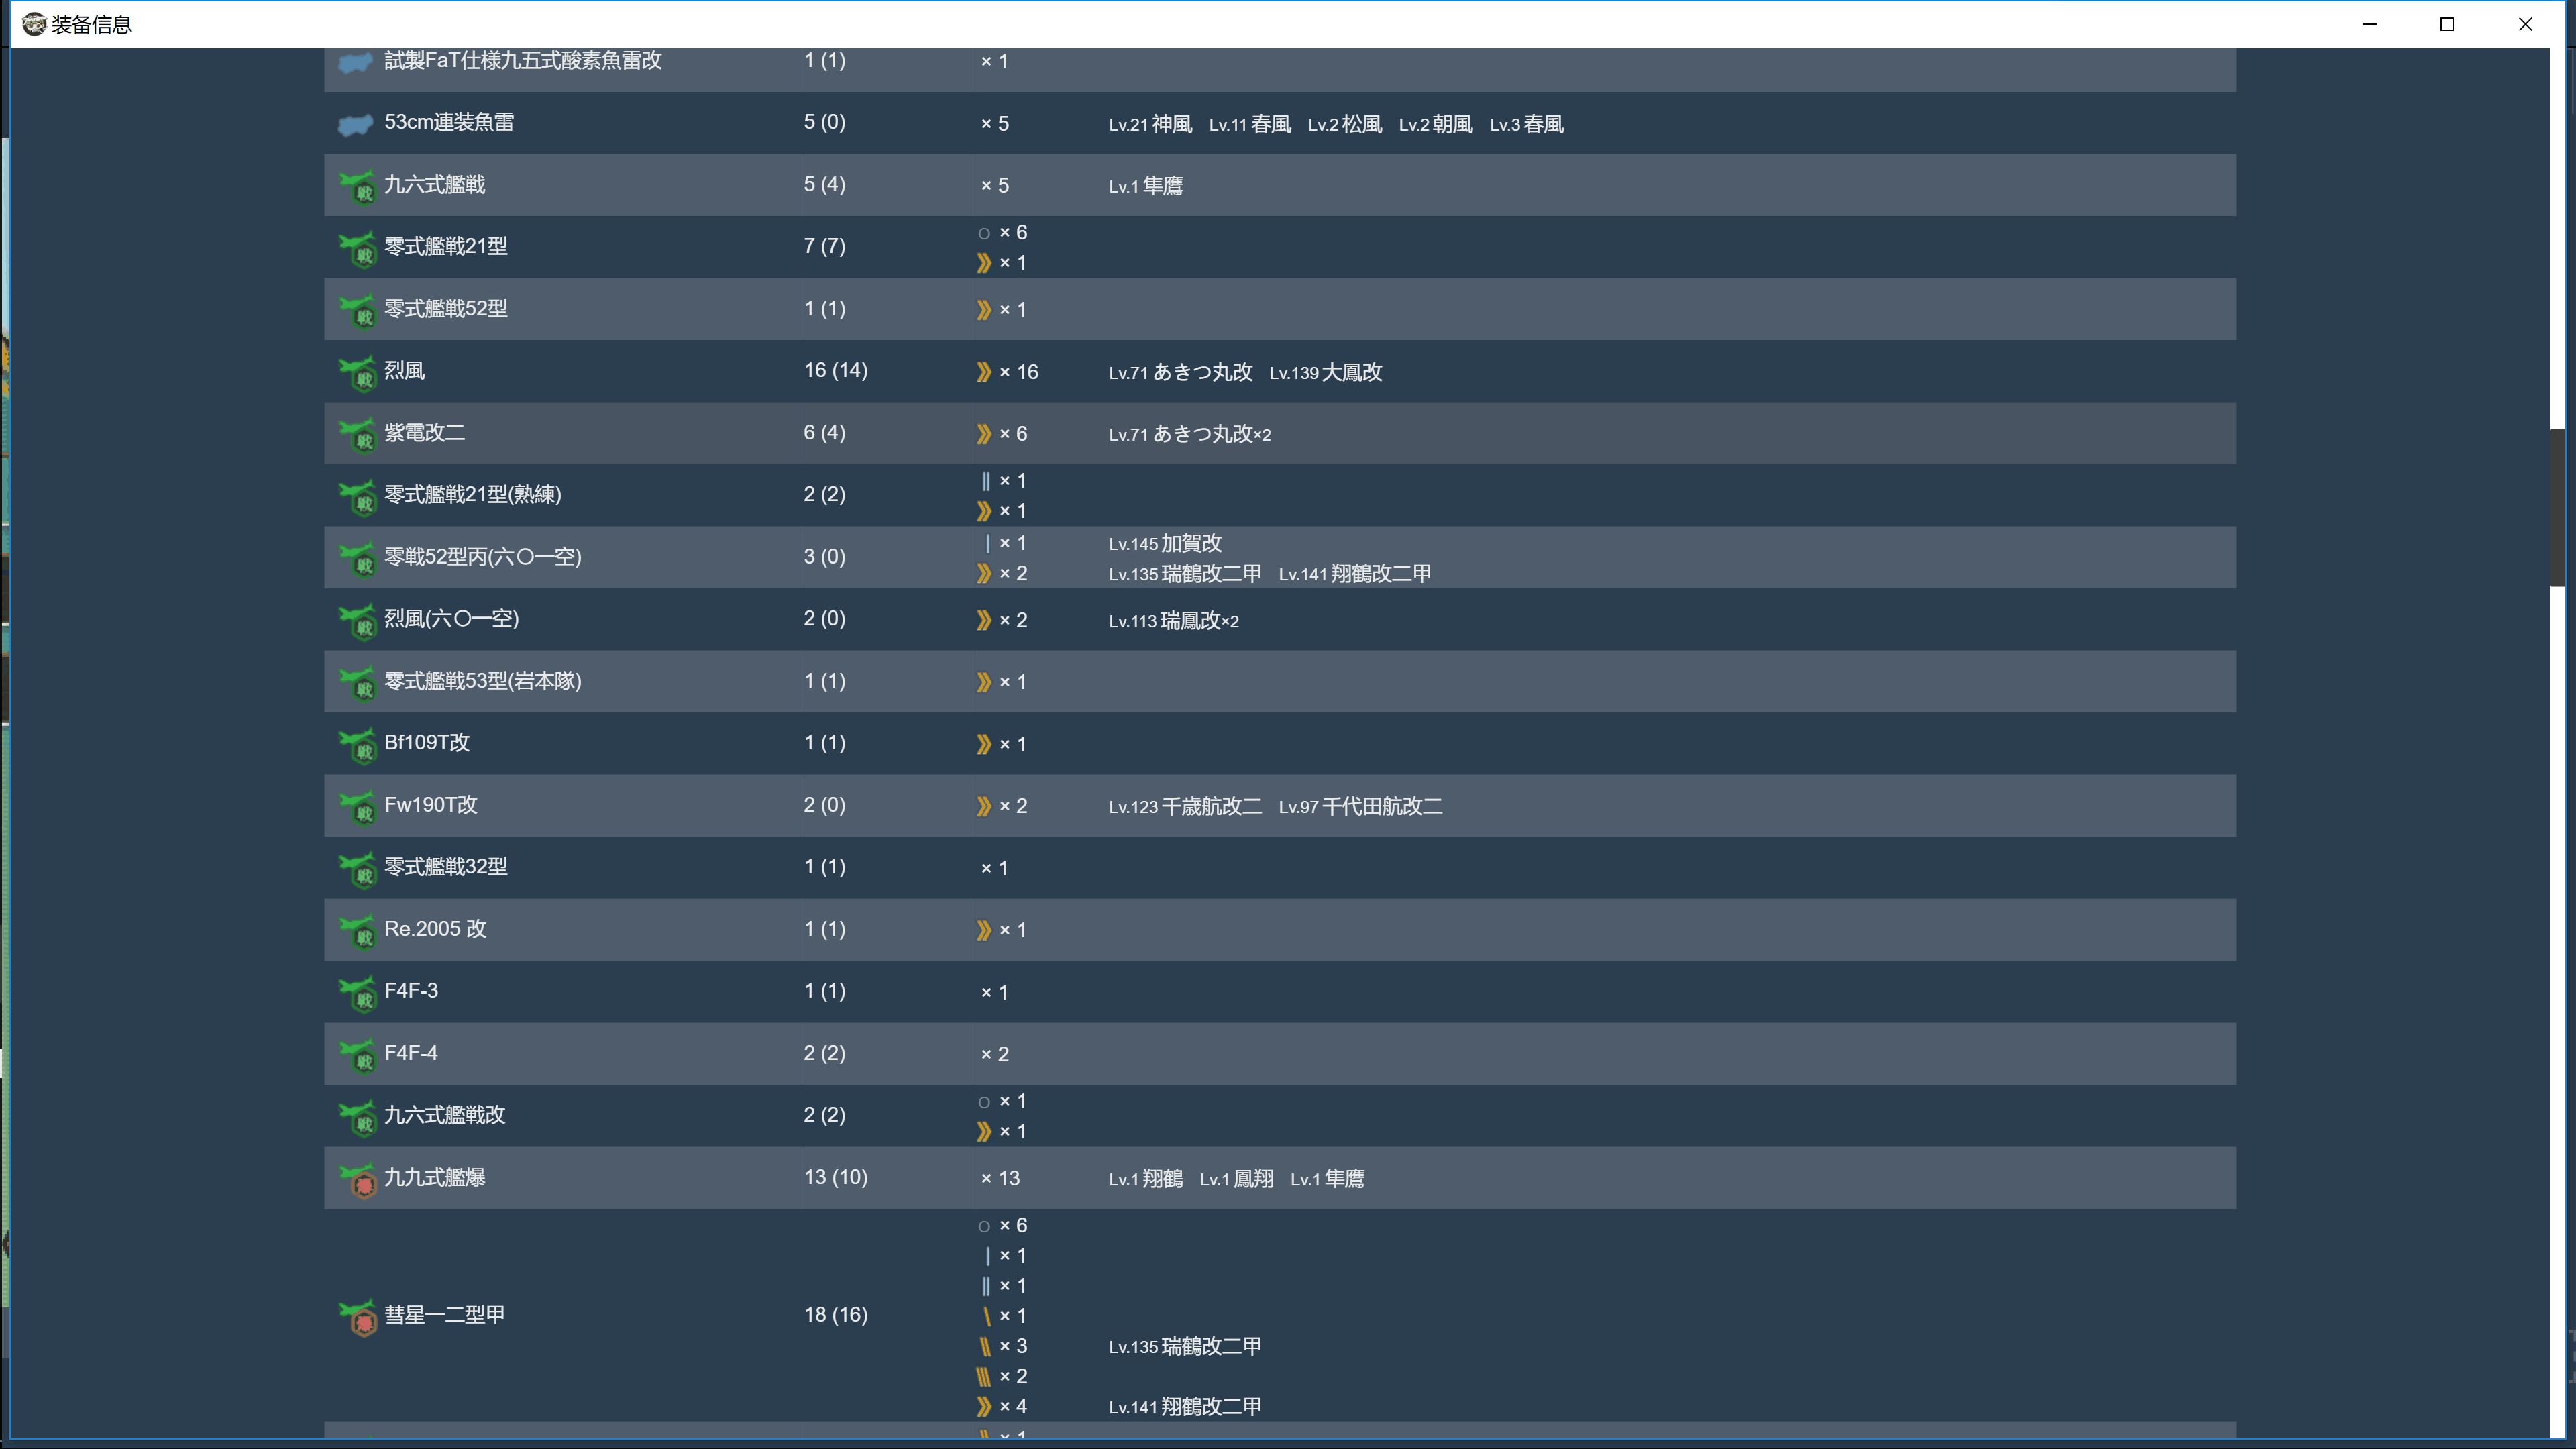
Task: Select the Bf109T改 equipment name
Action: (x=427, y=742)
